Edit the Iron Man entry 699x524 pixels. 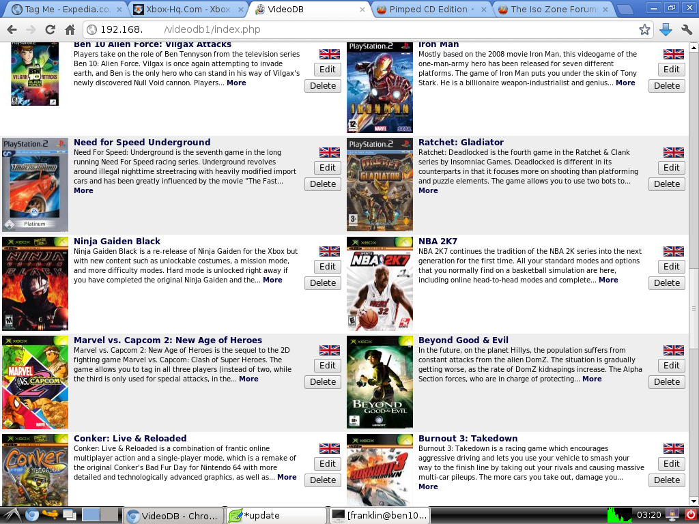pos(672,70)
